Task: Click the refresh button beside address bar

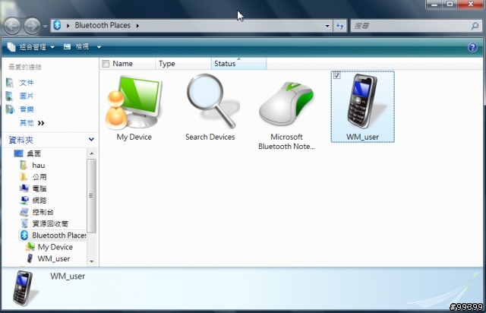Action: click(x=339, y=26)
